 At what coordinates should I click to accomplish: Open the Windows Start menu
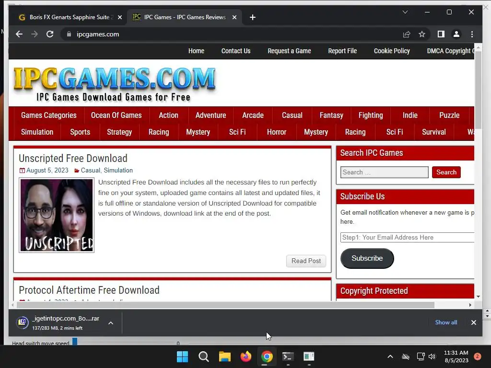[182, 356]
